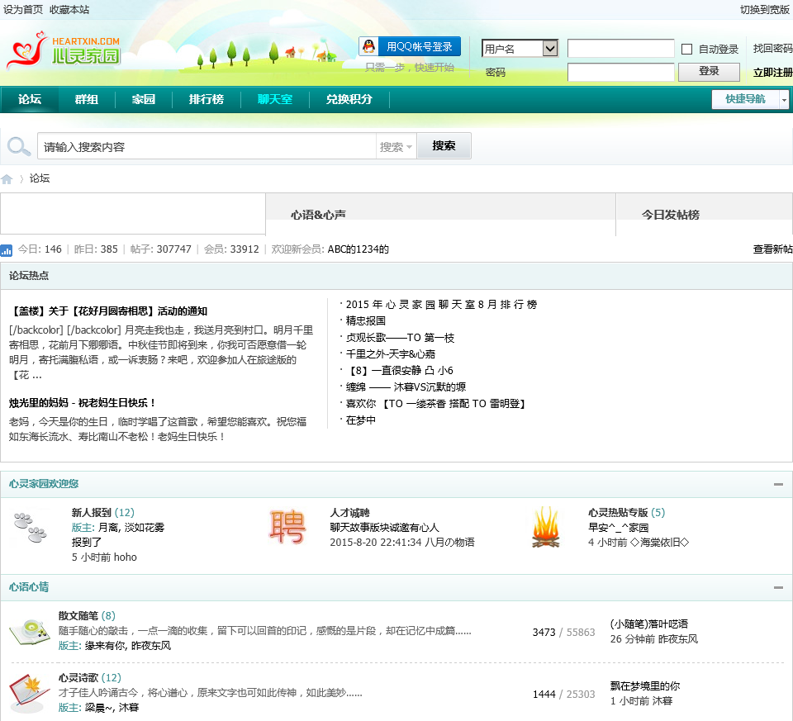Open the 人才诚聘 recruitment icon
Viewport: 793px width, 721px height.
coord(287,527)
